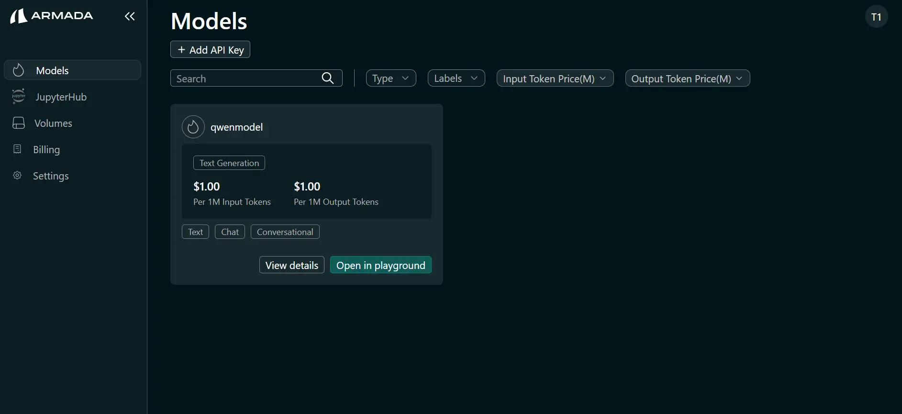The image size is (902, 414).
Task: Click the JupyterHub logo icon
Action: (x=19, y=97)
